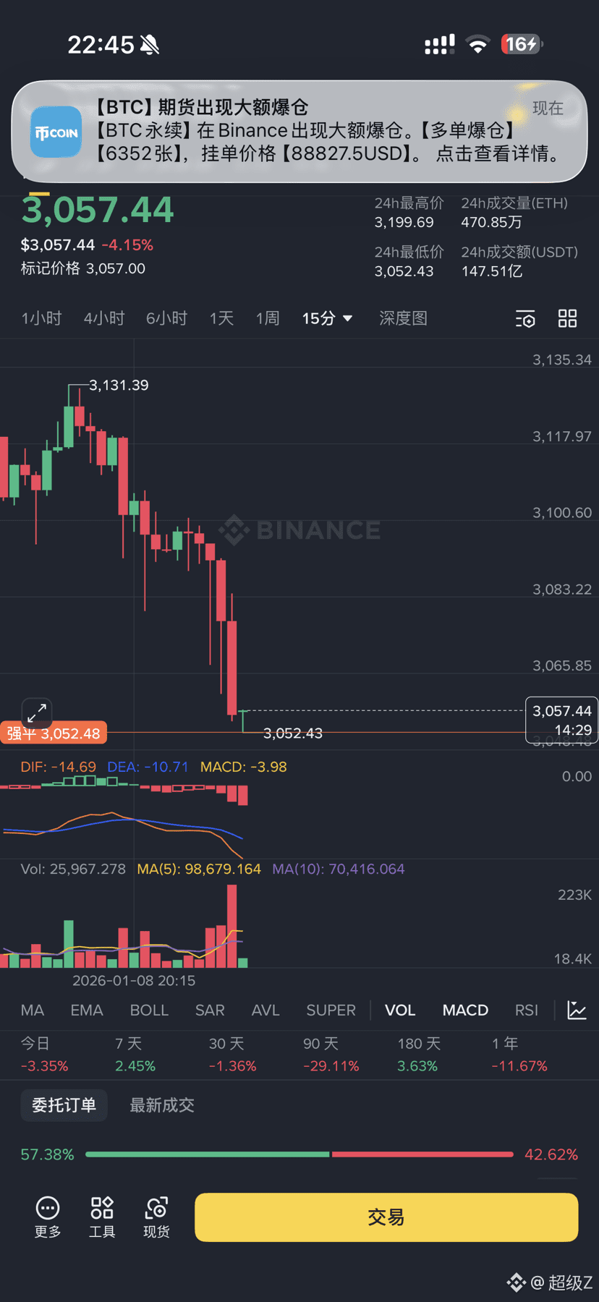Toggle the SAR indicator

[210, 1010]
